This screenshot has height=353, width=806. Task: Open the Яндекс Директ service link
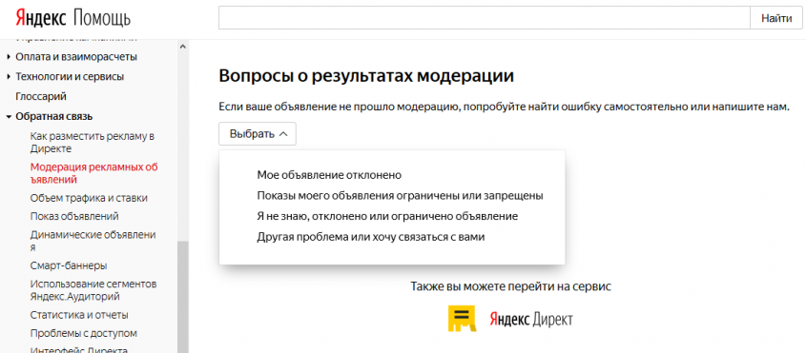[x=531, y=319]
